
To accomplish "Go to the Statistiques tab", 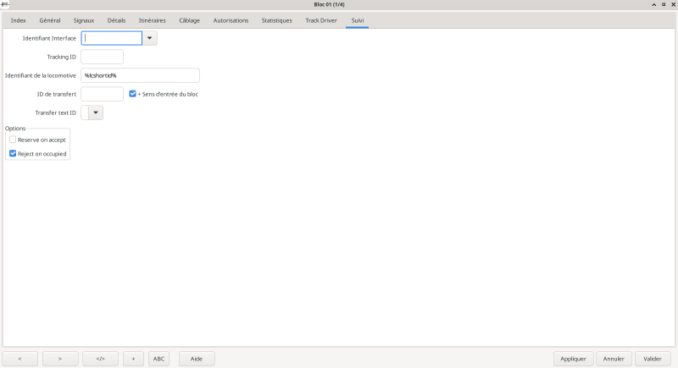I will pos(276,19).
